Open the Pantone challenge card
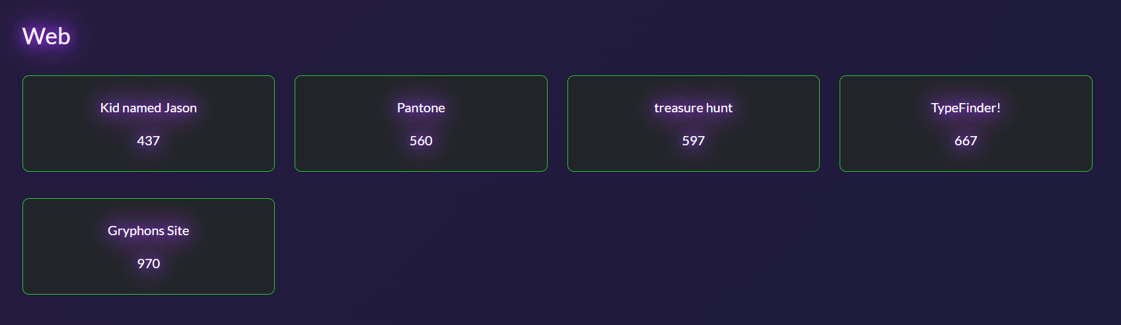The image size is (1121, 325). point(421,124)
